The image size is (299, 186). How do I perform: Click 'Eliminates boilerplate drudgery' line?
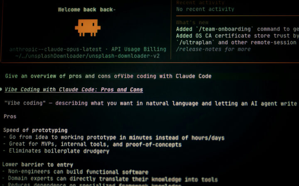(56, 151)
